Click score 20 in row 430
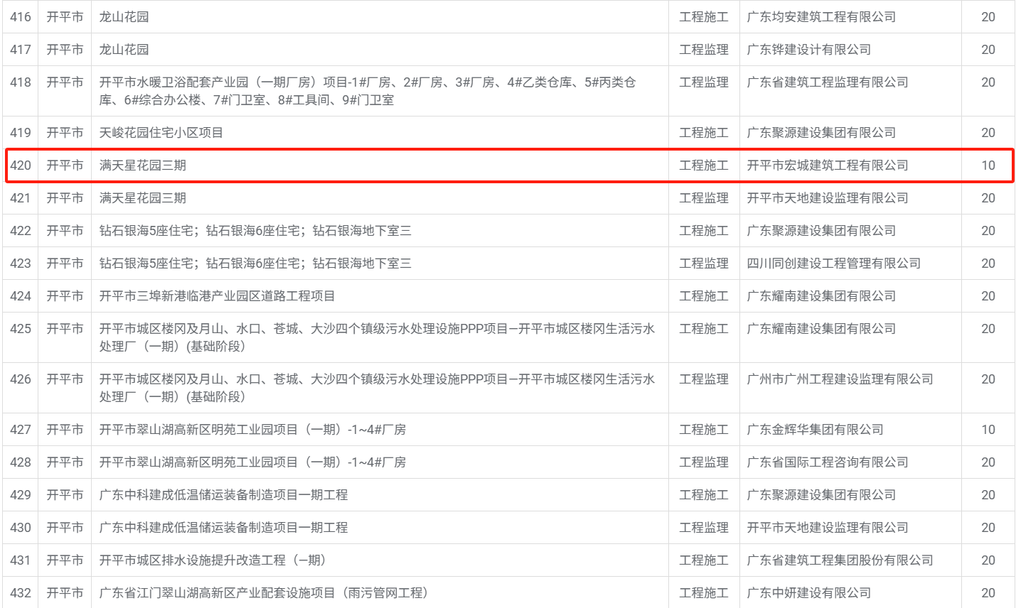 click(x=988, y=528)
